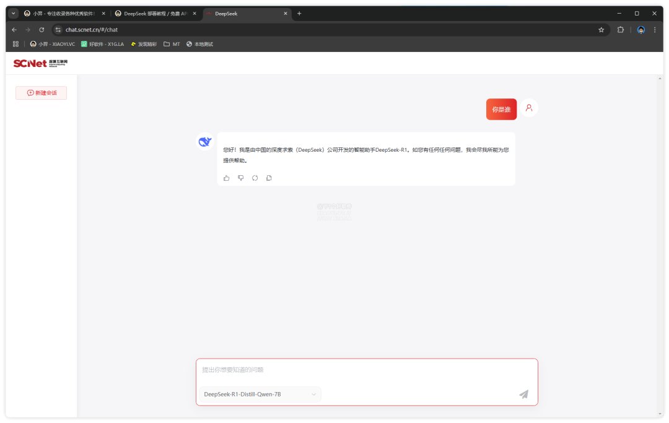
Task: Click the page vertical scrollbar up arrow
Action: click(x=660, y=79)
